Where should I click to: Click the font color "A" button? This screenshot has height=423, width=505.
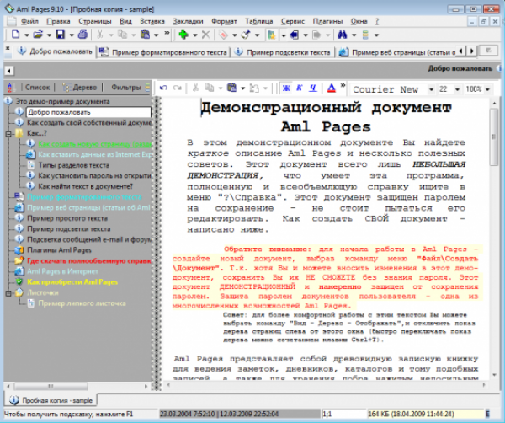(331, 88)
